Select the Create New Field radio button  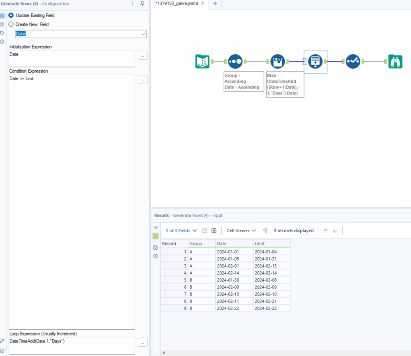pyautogui.click(x=11, y=24)
